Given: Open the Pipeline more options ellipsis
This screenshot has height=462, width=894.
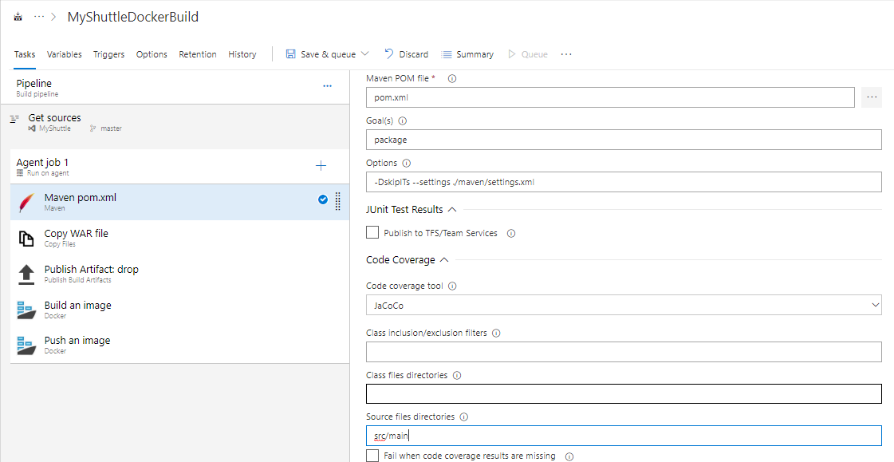Looking at the screenshot, I should pyautogui.click(x=327, y=86).
